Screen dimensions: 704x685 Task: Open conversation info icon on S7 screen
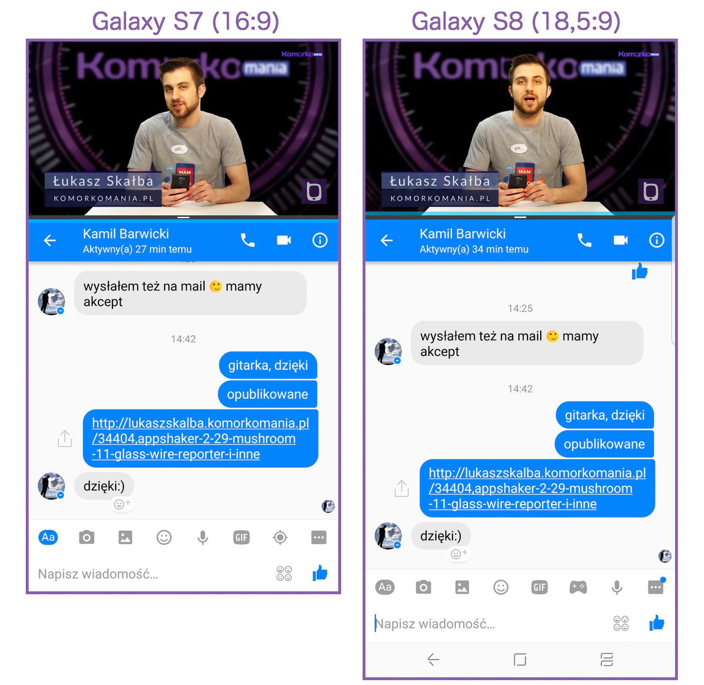click(320, 240)
